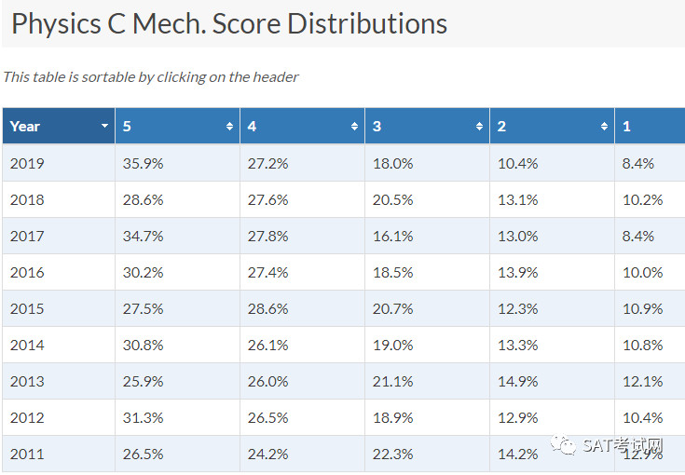Select the 2019 row year cell

(x=59, y=163)
